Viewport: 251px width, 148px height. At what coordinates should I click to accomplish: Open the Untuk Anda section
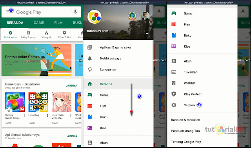coord(11,35)
